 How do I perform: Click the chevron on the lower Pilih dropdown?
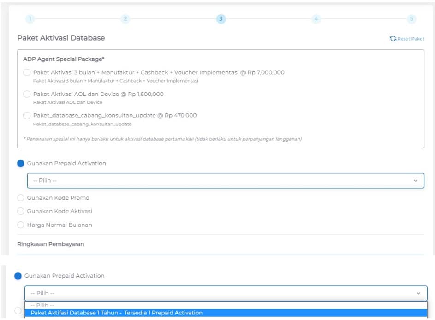(418, 292)
